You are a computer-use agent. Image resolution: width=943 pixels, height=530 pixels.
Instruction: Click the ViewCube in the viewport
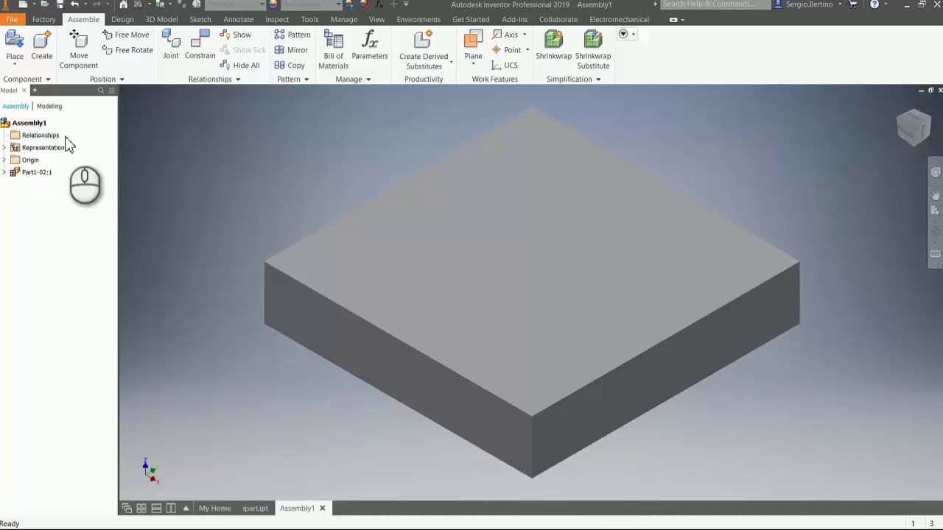(914, 127)
